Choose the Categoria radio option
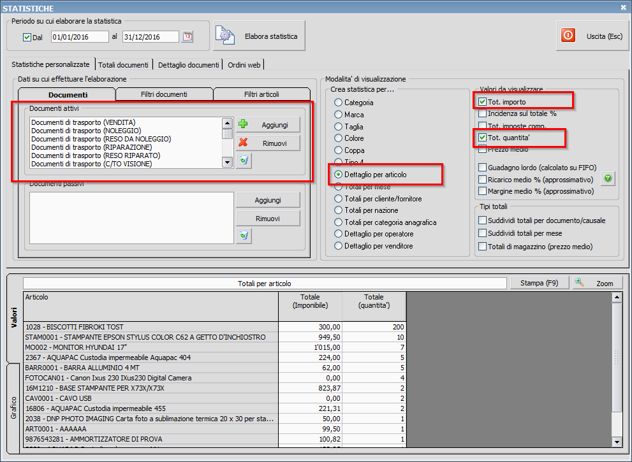The height and width of the screenshot is (462, 632). pyautogui.click(x=339, y=102)
